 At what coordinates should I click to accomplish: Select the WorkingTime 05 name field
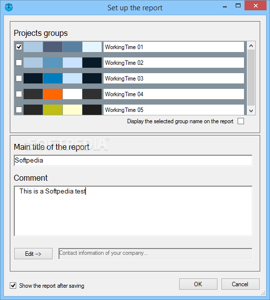tap(174, 109)
